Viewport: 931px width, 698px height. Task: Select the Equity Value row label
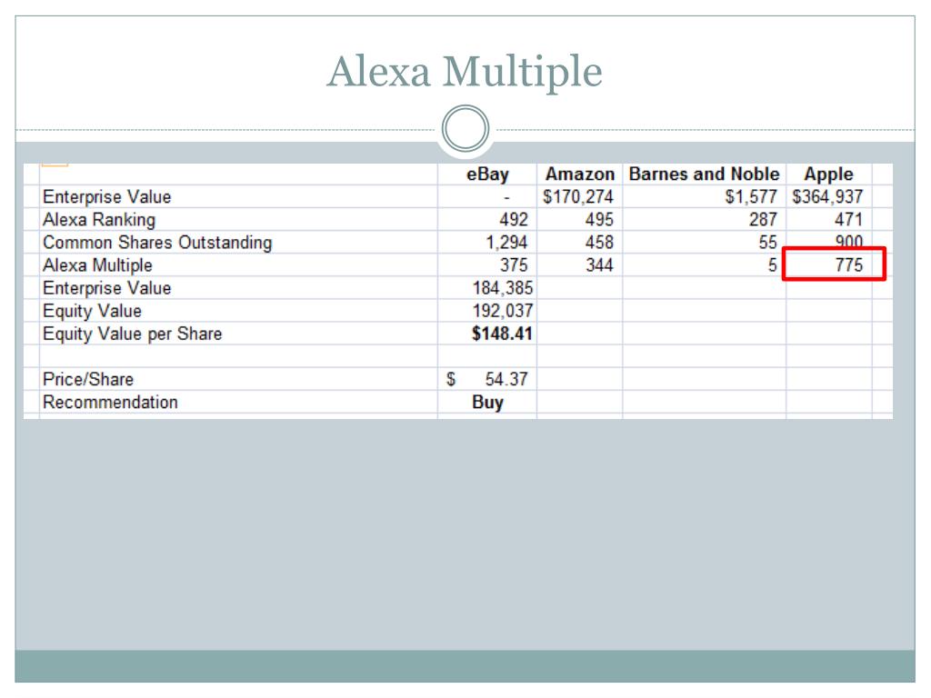[x=92, y=311]
